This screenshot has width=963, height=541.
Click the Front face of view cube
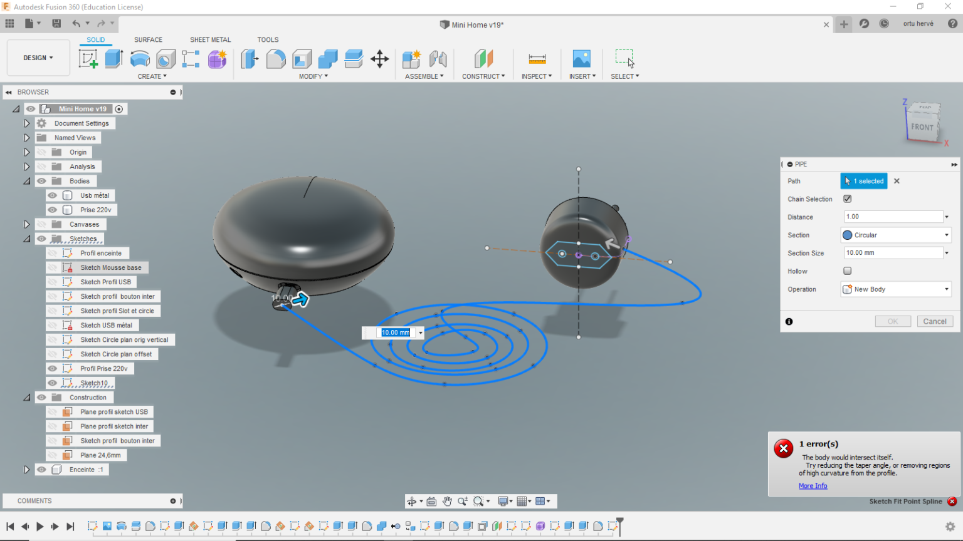[x=922, y=127]
